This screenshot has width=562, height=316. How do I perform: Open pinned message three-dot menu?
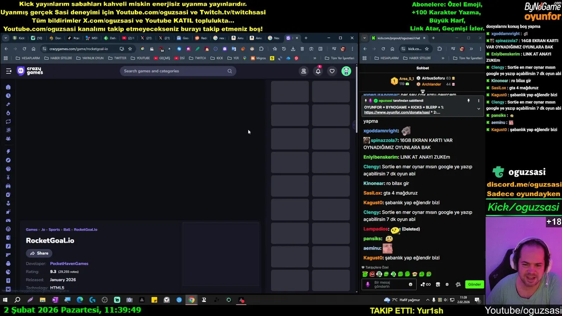click(x=479, y=101)
